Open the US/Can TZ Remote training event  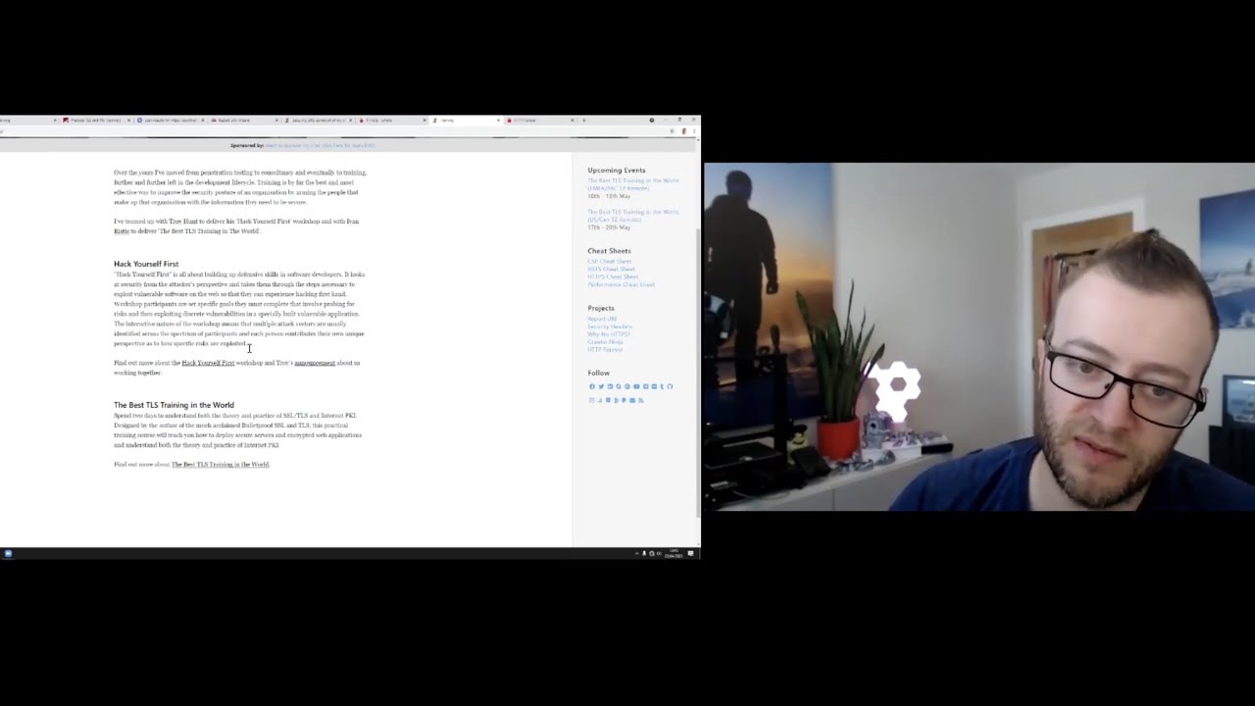click(632, 216)
